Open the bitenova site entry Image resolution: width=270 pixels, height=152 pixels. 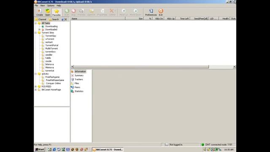49,64
